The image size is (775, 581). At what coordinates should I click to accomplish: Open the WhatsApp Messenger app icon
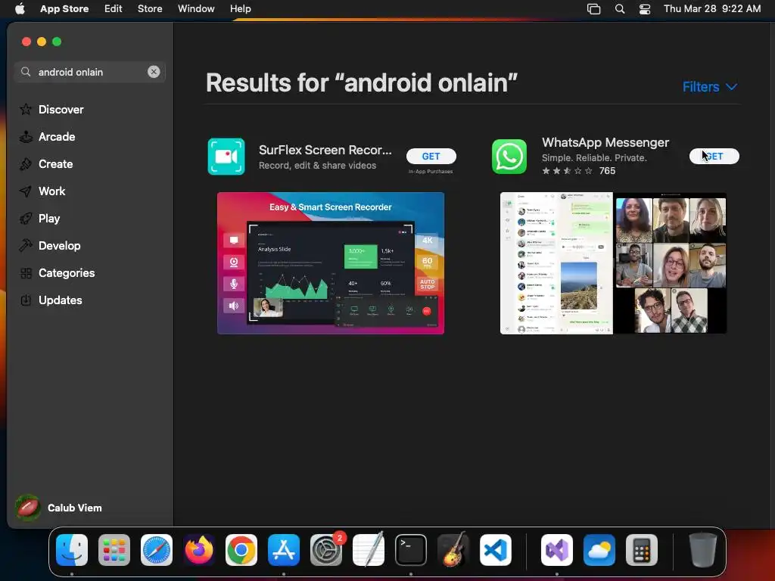pos(509,157)
